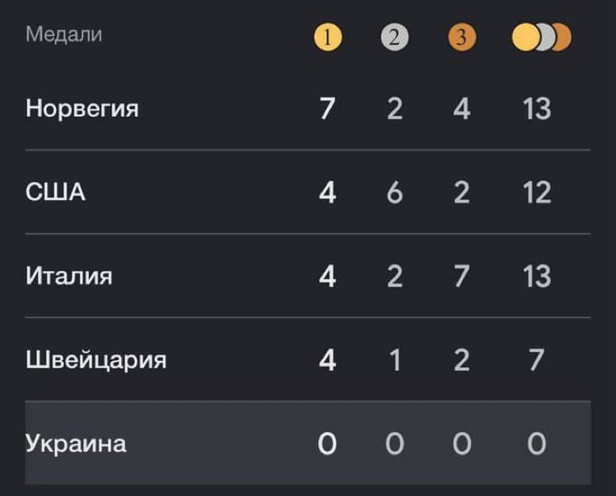
Task: Click the total medals stacked icon
Action: (x=541, y=37)
